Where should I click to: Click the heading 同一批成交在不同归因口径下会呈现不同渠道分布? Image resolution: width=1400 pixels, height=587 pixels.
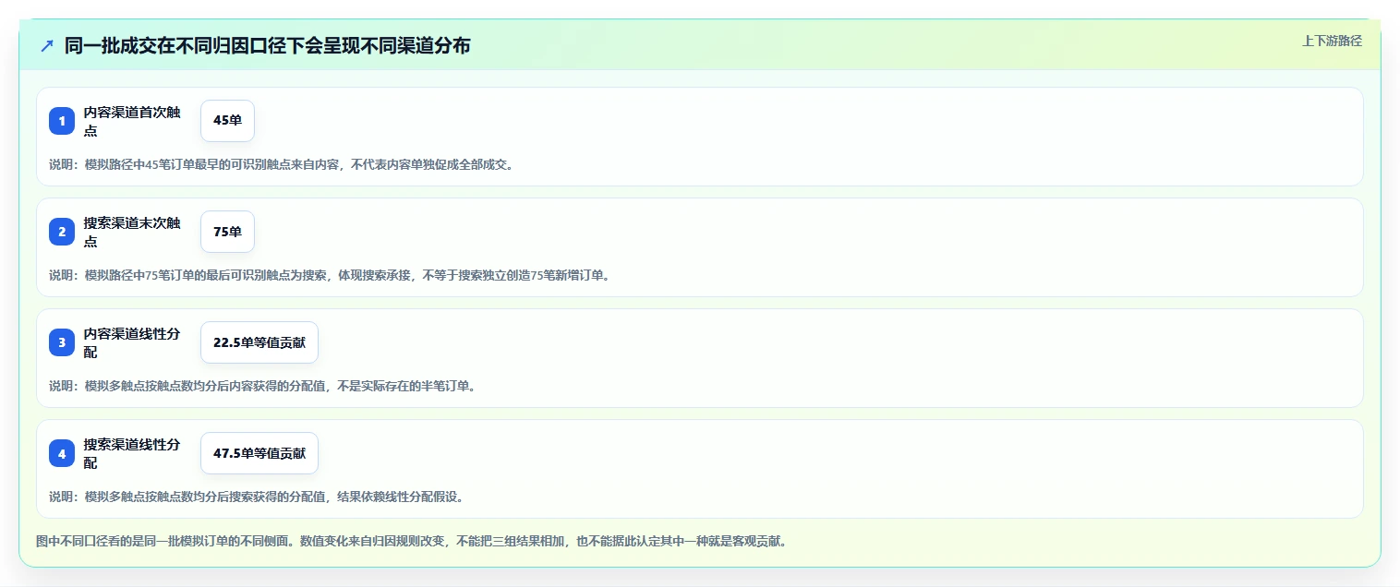267,46
